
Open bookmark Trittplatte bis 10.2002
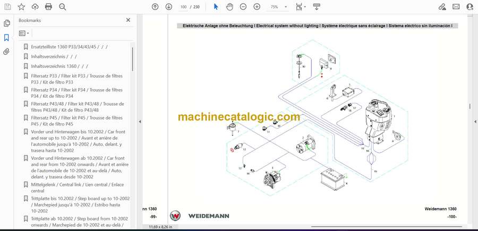coord(80,205)
